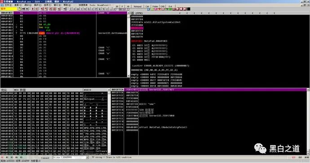Select the stack row 'offset NotePad.<ModuleEntryPoint>'
Screen dimensions: 310x163
click(209, 127)
